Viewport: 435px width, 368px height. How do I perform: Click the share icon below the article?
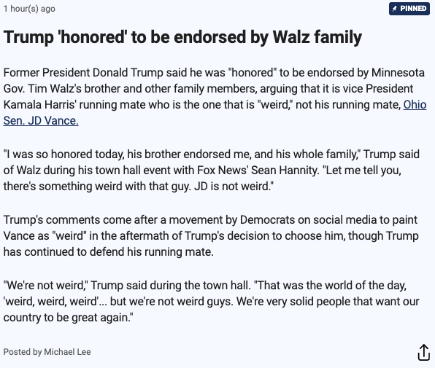[x=423, y=352]
